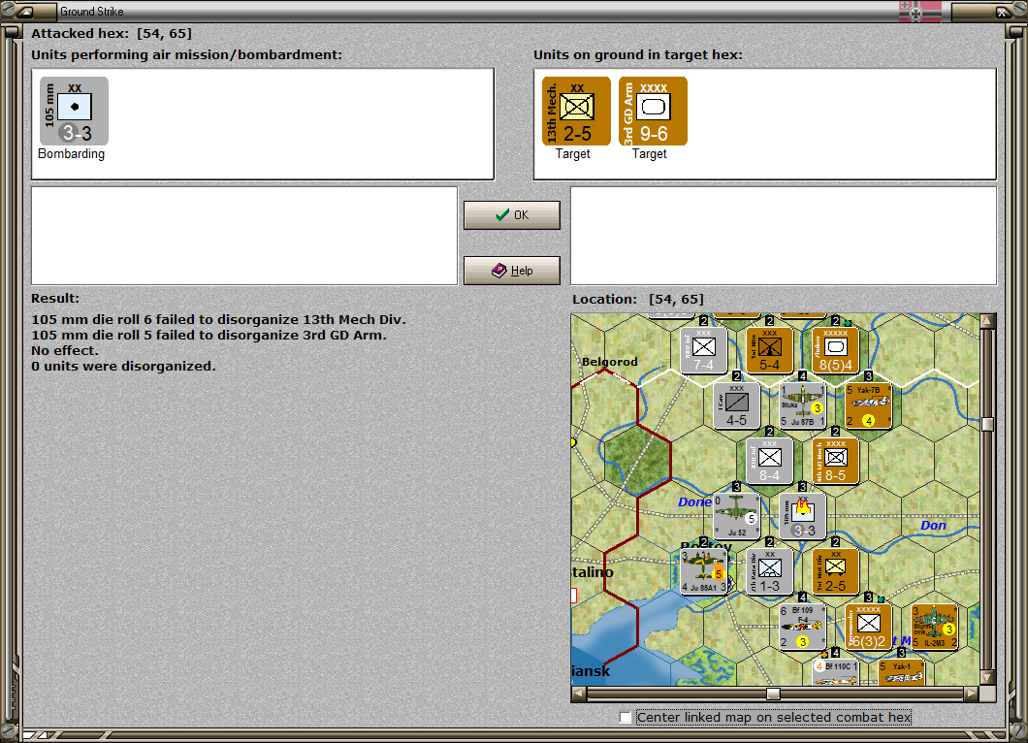Click 'Units performing air mission/bombardment:' heading
The image size is (1028, 743).
pyautogui.click(x=187, y=55)
